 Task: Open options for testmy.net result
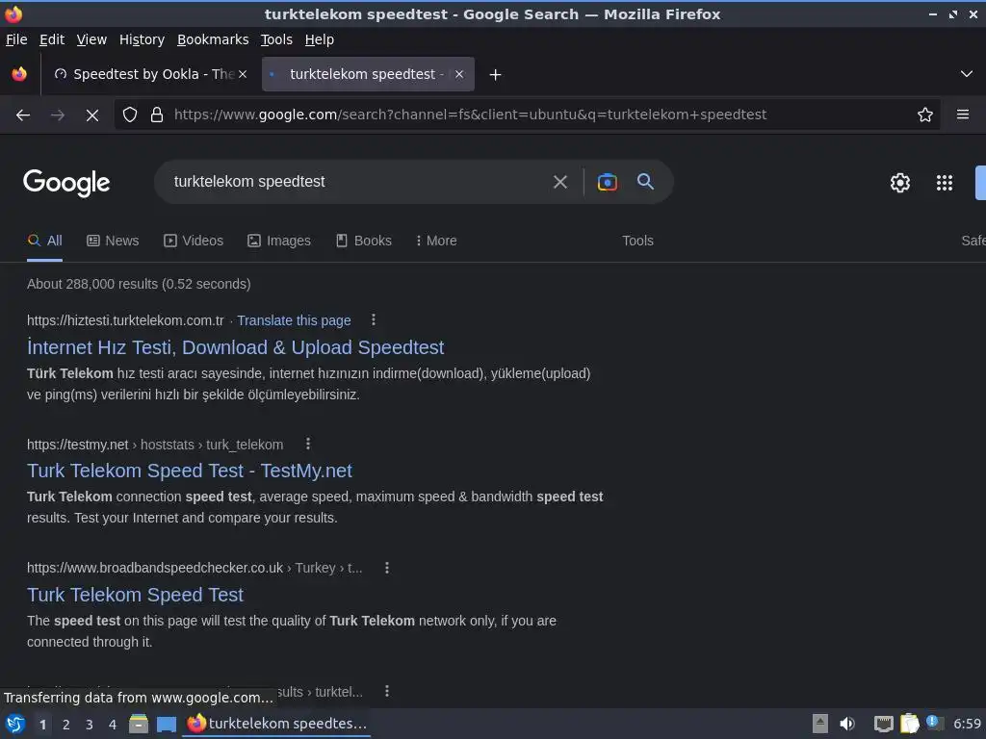(x=308, y=444)
